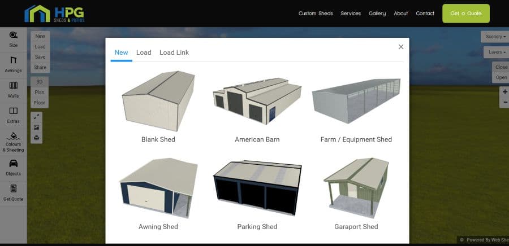Choose the Farm / Equipment Shed thumbnail

pos(356,101)
